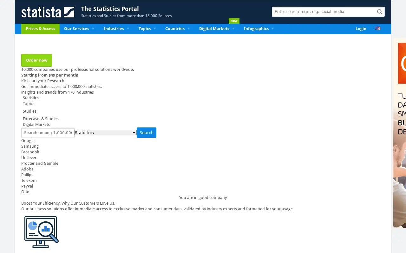Image resolution: width=406 pixels, height=253 pixels.
Task: Click the blue Search button
Action: pos(147,133)
